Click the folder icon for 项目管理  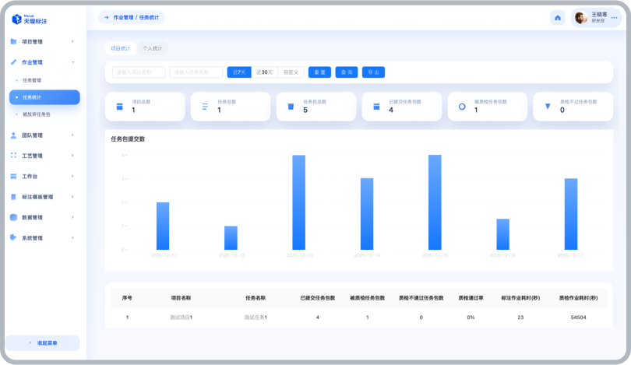pos(14,41)
